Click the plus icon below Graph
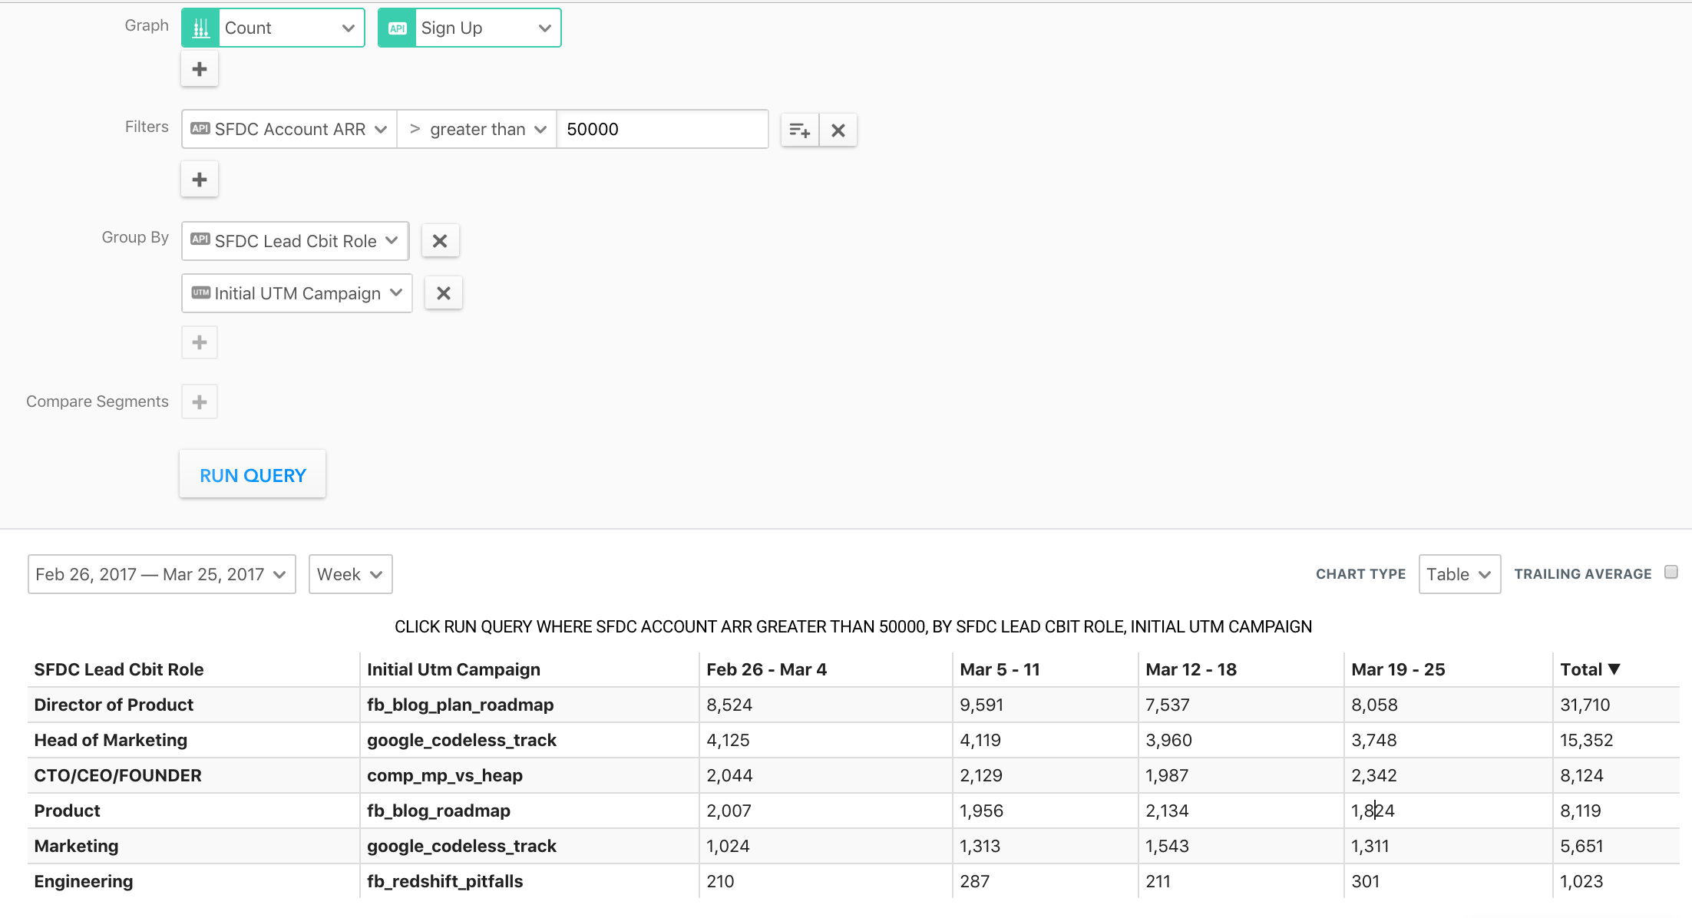This screenshot has width=1692, height=918. point(200,70)
